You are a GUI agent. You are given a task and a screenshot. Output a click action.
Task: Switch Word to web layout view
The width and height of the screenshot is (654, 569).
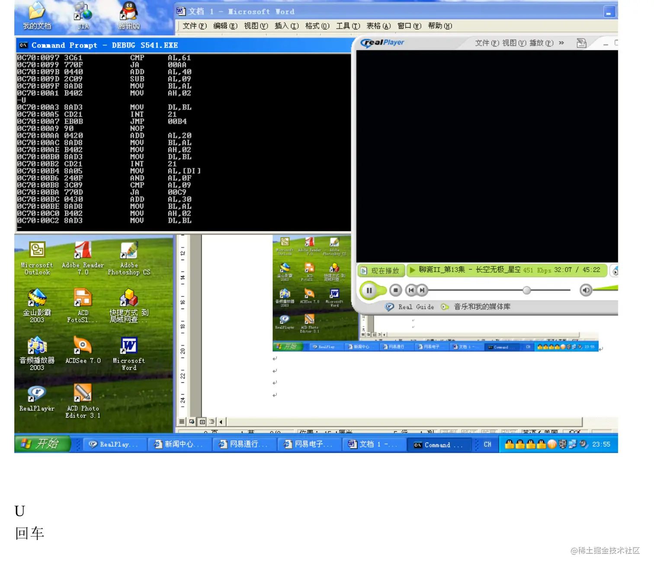click(x=192, y=421)
